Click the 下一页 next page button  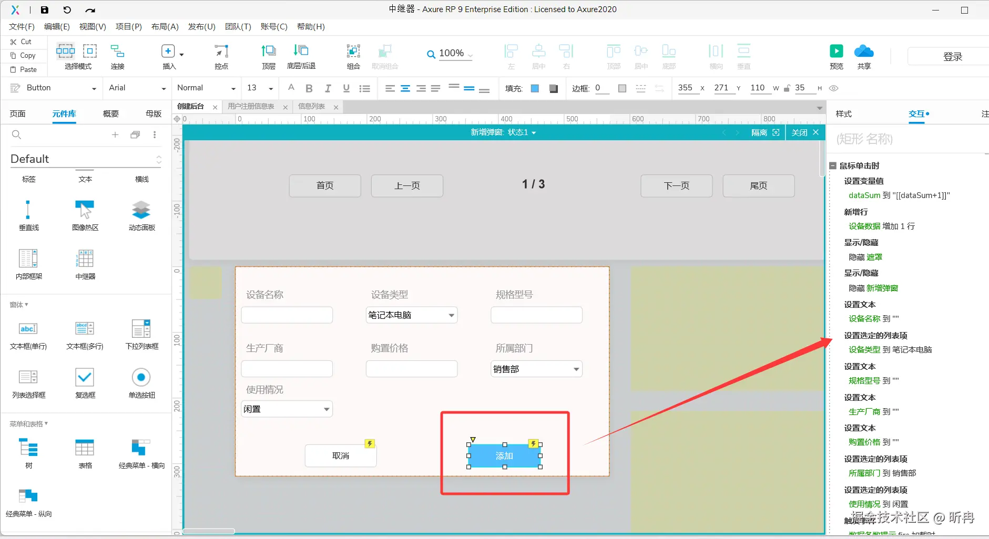point(676,186)
